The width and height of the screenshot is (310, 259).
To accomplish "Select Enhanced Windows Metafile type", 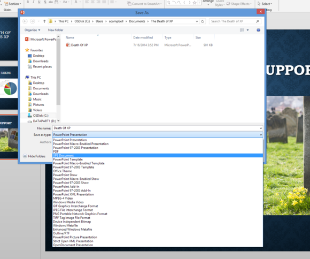I will coord(158,229).
